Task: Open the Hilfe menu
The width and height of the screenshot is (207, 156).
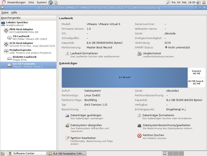Action: [x=14, y=12]
